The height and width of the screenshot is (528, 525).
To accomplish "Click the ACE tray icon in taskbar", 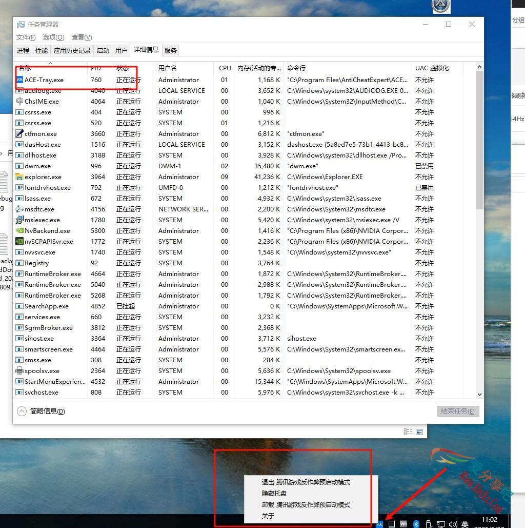I will 380,524.
